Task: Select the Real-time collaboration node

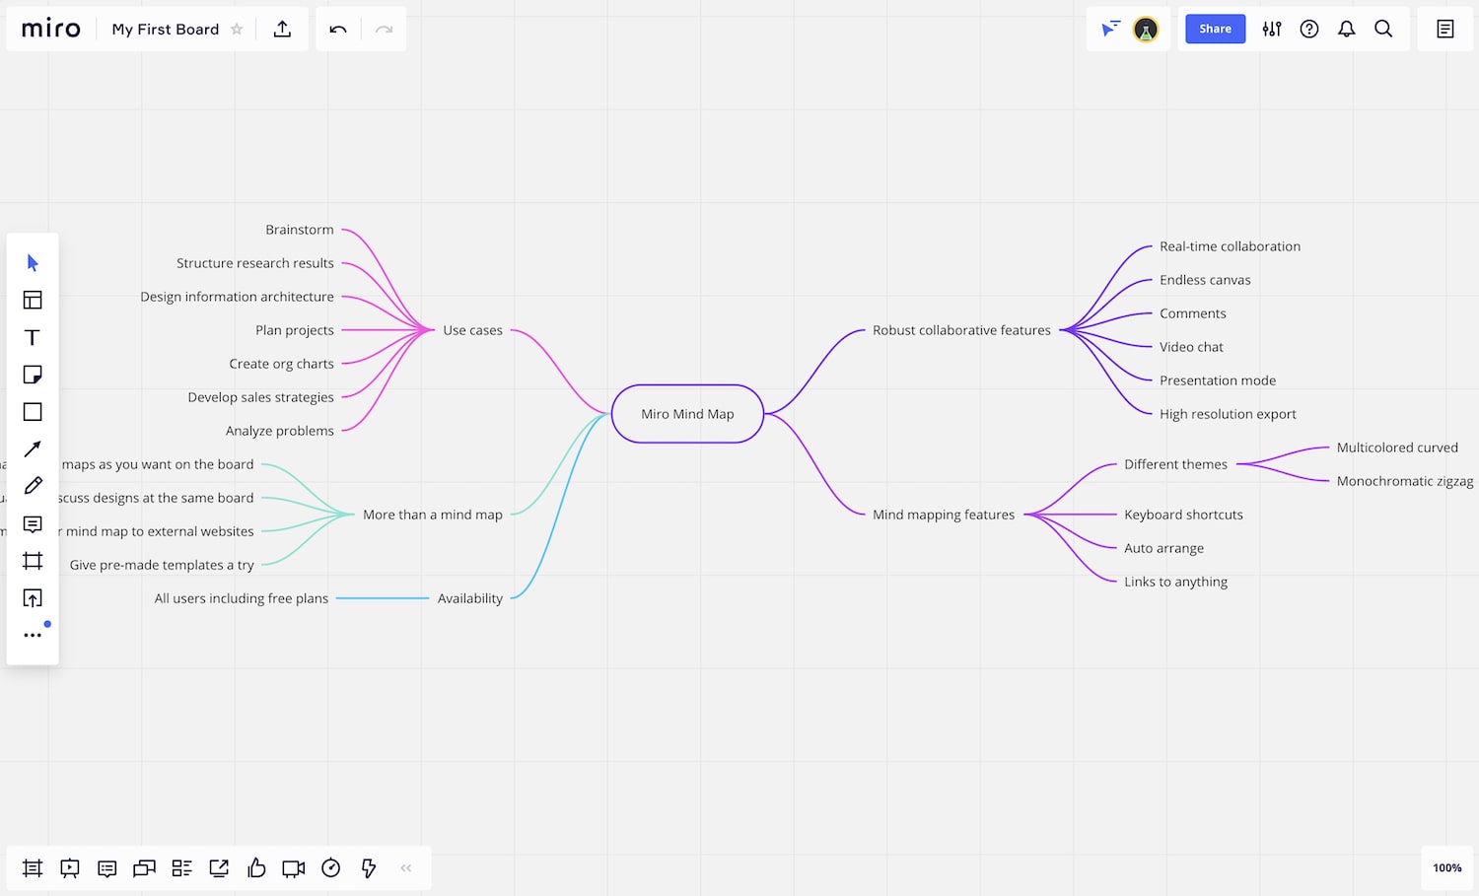Action: coord(1230,246)
